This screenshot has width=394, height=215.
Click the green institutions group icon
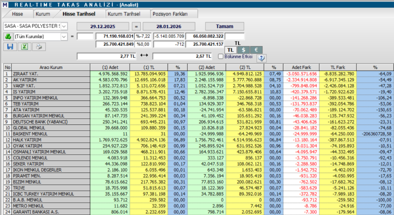point(8,37)
